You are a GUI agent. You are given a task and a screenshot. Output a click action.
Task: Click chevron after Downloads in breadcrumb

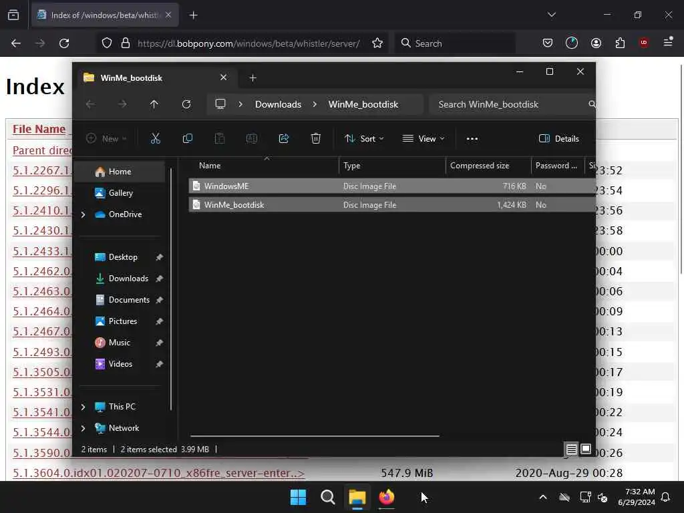[315, 104]
